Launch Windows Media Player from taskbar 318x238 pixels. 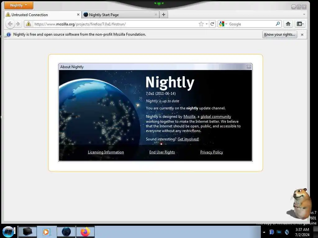[46, 232]
